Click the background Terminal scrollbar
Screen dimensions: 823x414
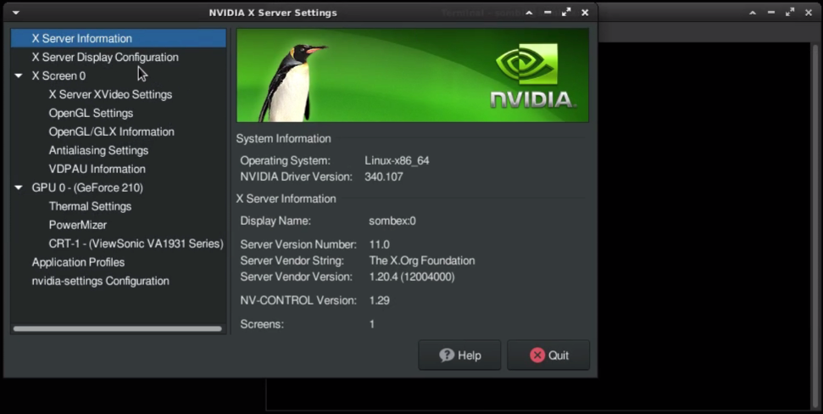pyautogui.click(x=815, y=226)
